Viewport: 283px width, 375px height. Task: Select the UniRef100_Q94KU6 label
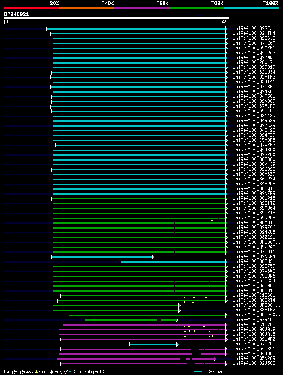(x=254, y=92)
